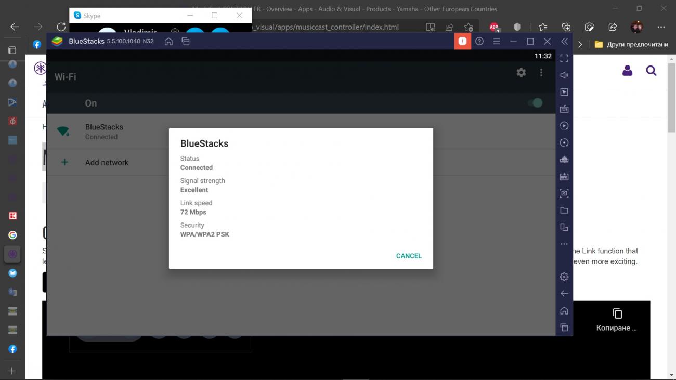
Task: Open Yamaha site user account icon
Action: click(x=627, y=70)
